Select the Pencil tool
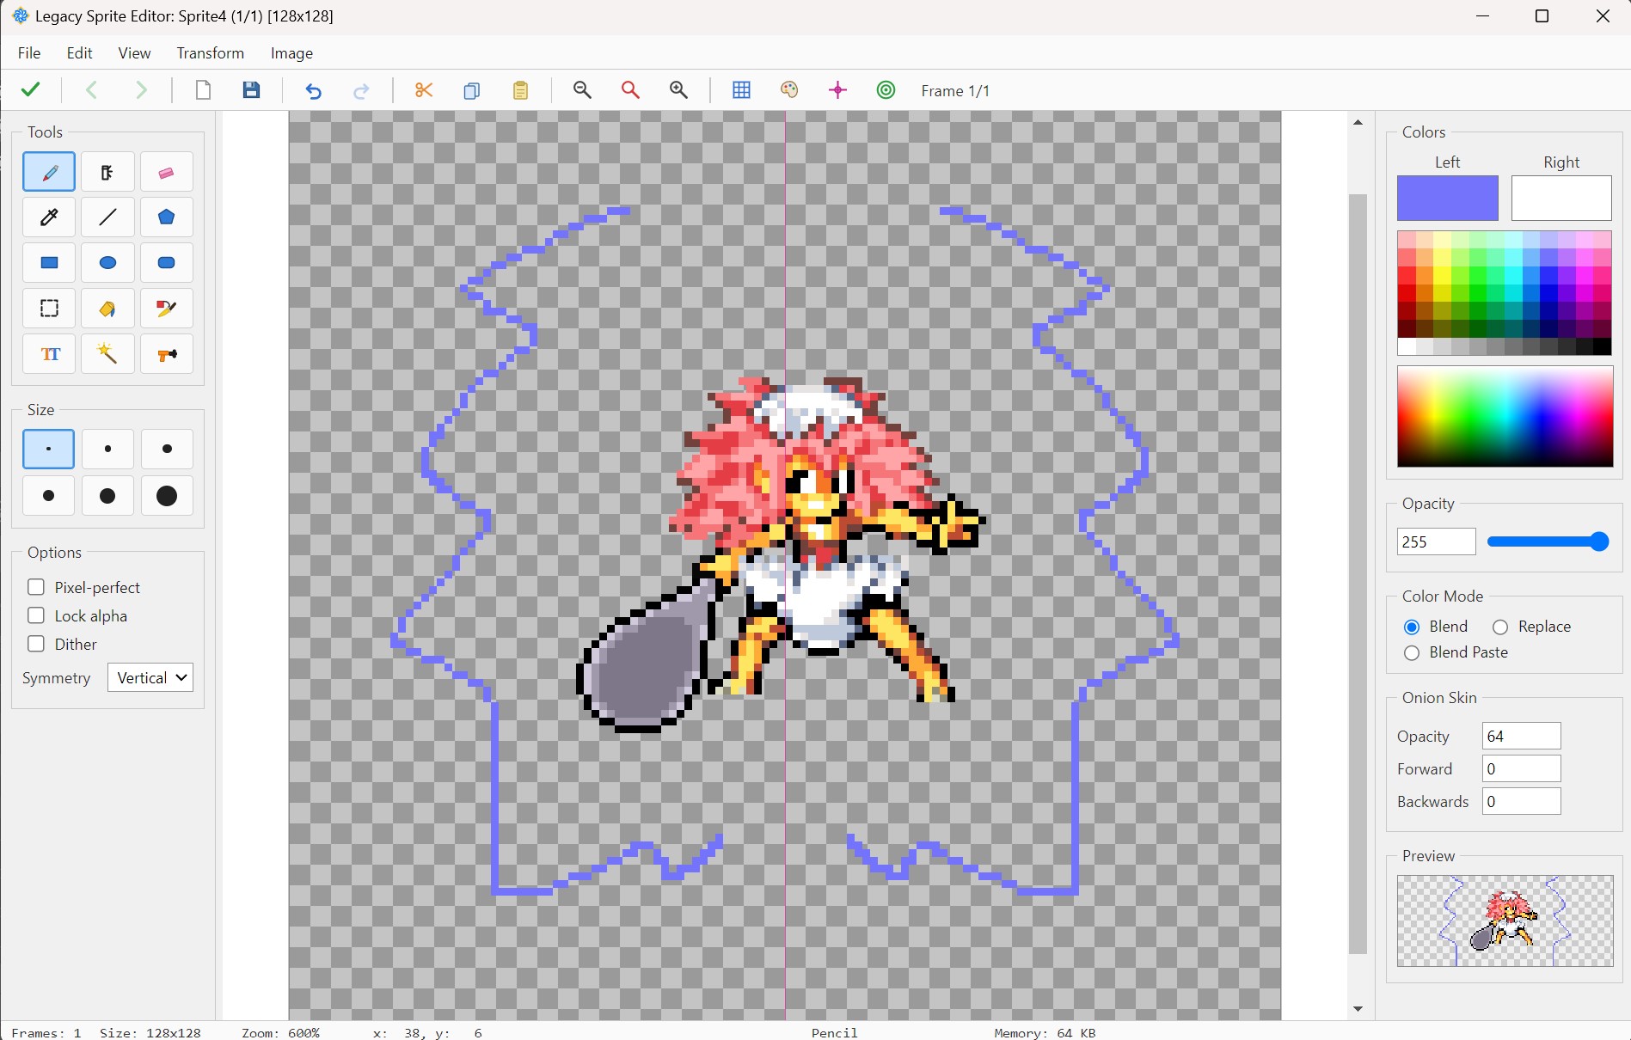This screenshot has width=1631, height=1040. (49, 172)
